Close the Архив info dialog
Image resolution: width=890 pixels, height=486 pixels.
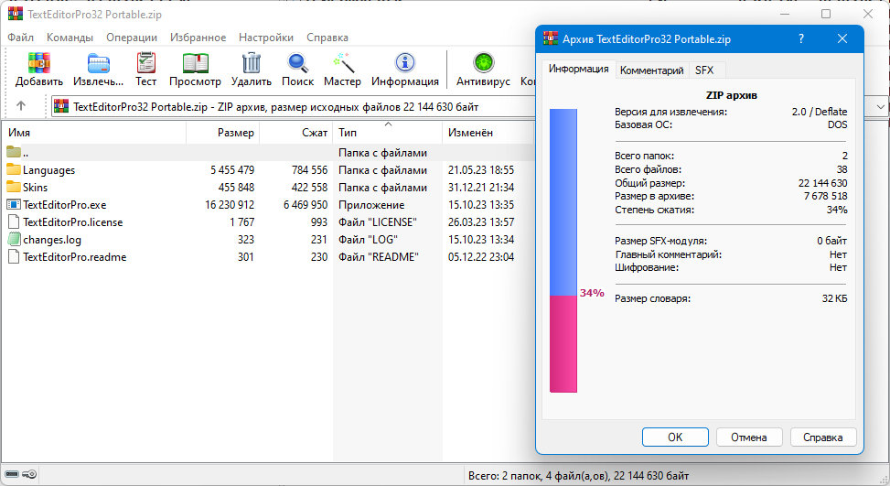(x=842, y=38)
